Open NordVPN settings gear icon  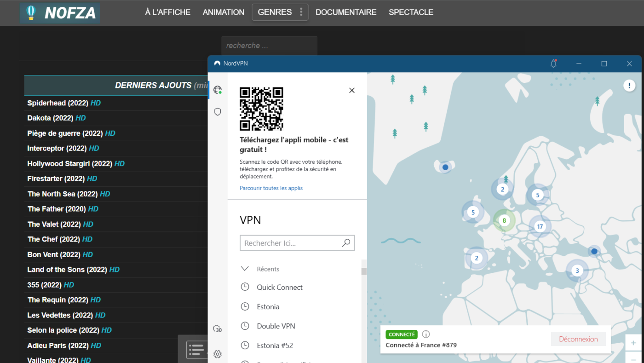(x=218, y=354)
